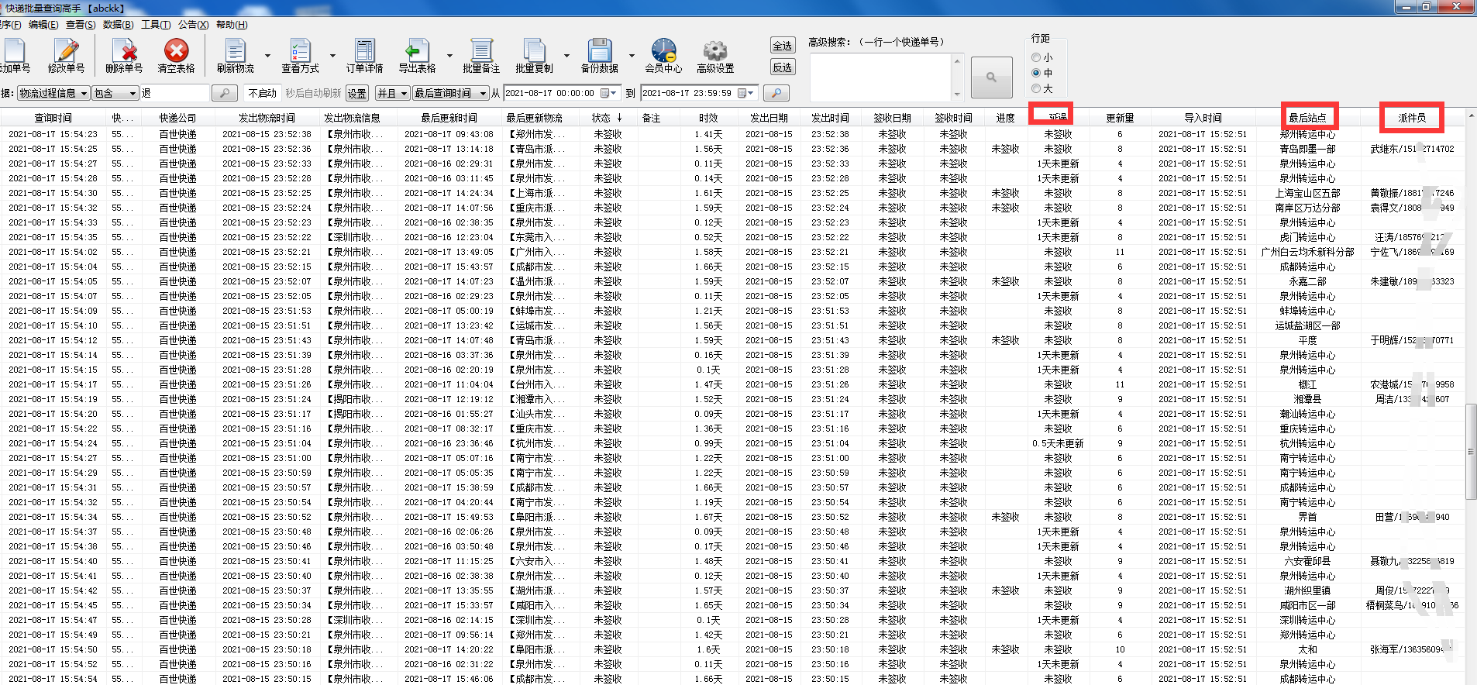1477x685 pixels.
Task: Open the 帮助(H) menu
Action: tap(232, 25)
